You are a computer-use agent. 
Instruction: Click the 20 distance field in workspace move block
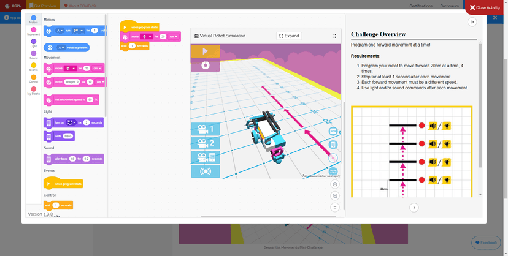163,37
